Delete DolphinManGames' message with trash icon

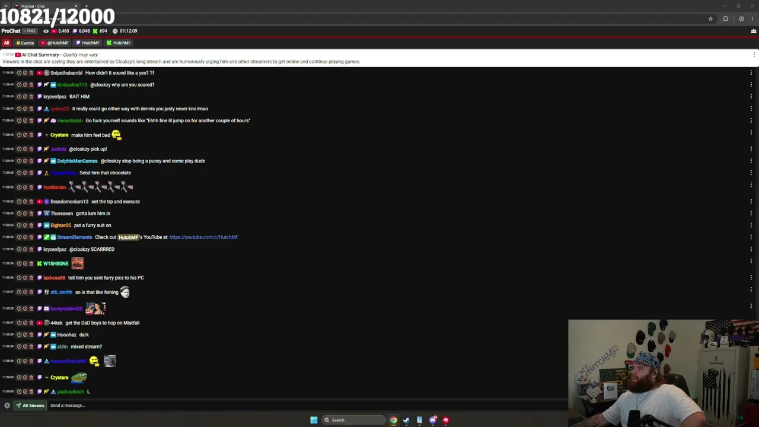pos(31,161)
